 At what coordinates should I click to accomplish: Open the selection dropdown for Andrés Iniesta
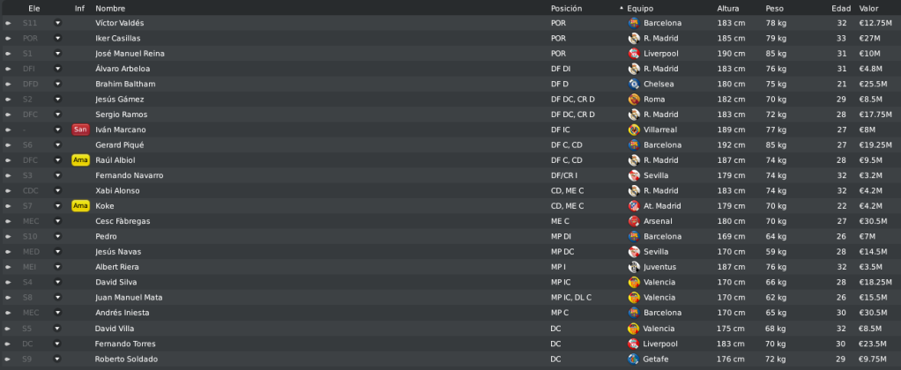57,313
